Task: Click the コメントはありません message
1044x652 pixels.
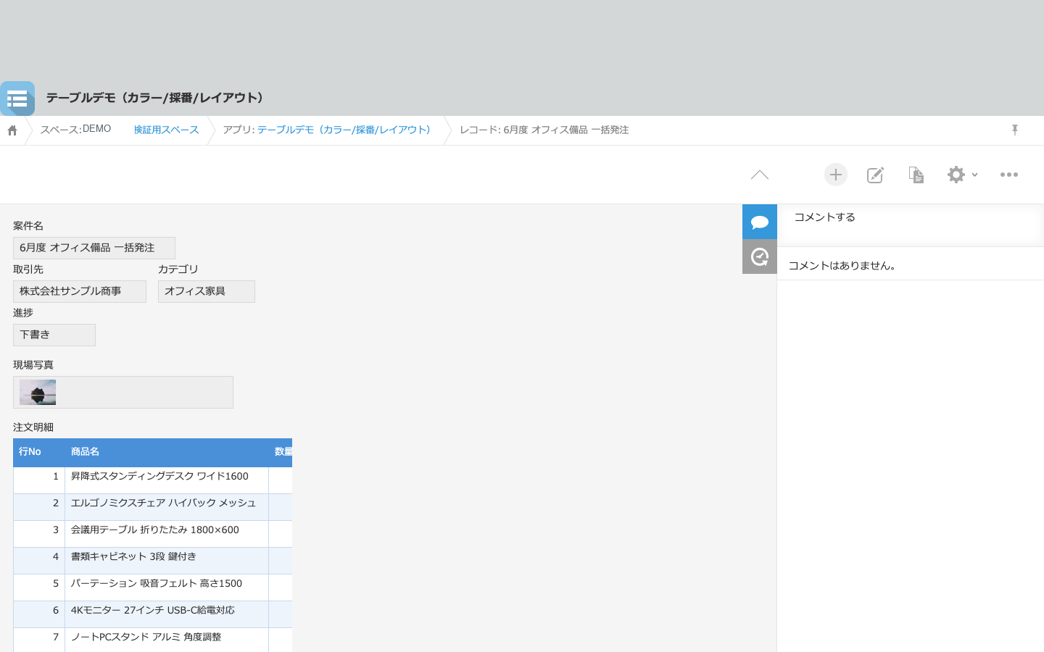Action: click(844, 266)
